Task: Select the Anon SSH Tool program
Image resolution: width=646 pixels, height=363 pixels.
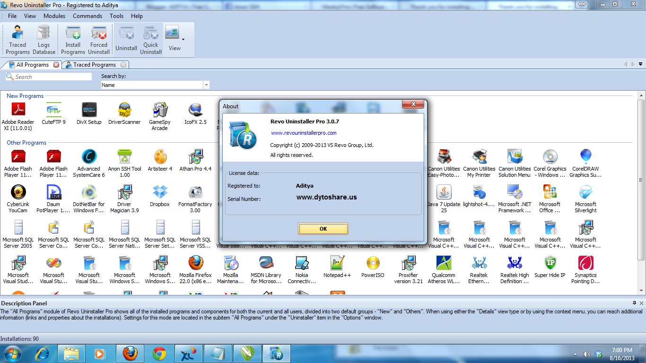Action: click(x=124, y=164)
